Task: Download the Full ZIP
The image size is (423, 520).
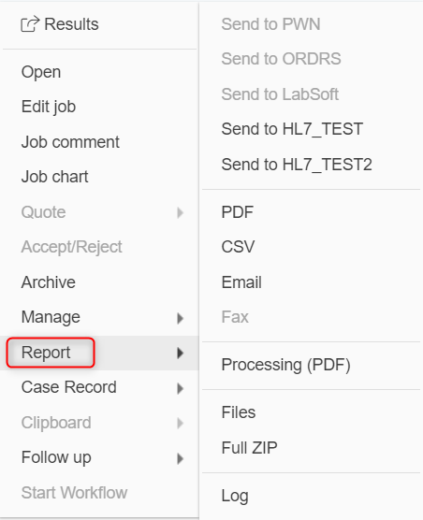Action: (249, 448)
